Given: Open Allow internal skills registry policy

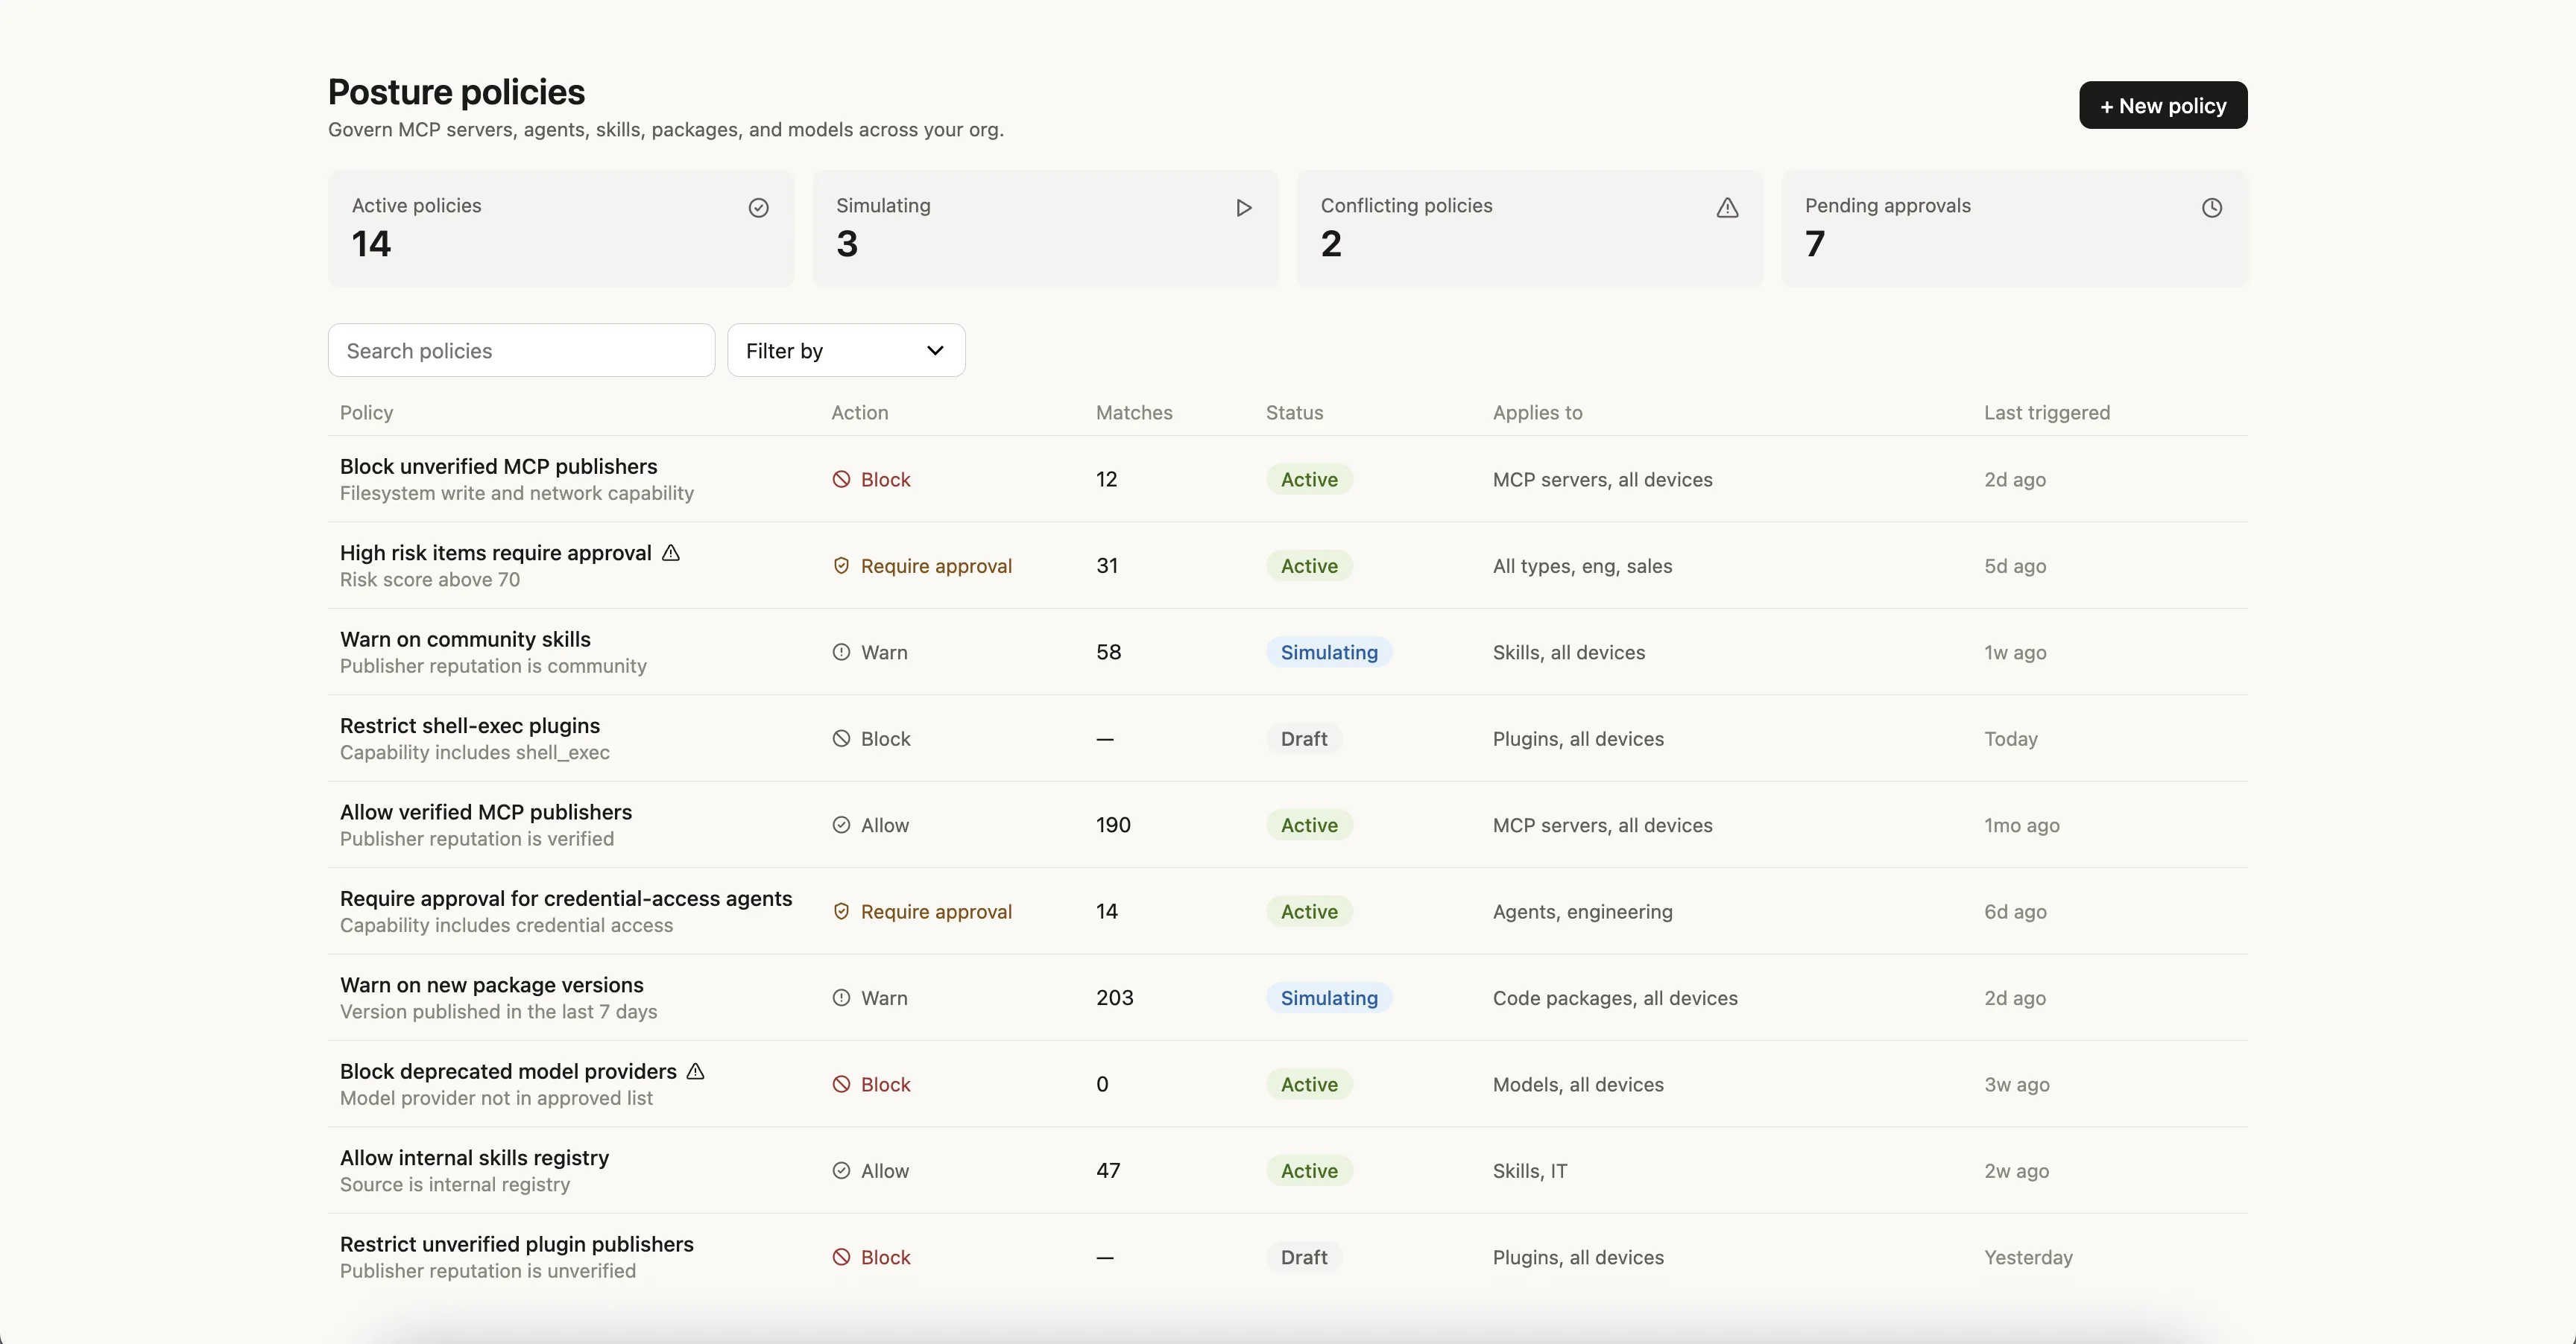Looking at the screenshot, I should pos(474,1158).
